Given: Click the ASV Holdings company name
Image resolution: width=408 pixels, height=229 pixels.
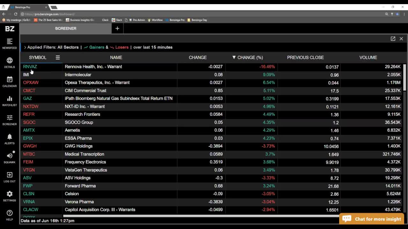Looking at the screenshot, I should (x=78, y=178).
